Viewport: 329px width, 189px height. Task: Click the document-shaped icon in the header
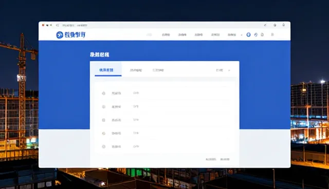(262, 34)
